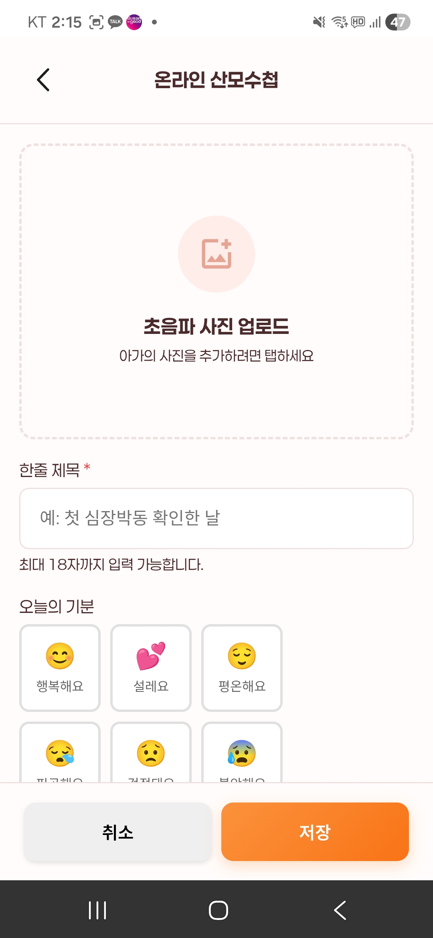The image size is (433, 938).
Task: Choose the sleepy tired face mood
Action: pyautogui.click(x=60, y=754)
